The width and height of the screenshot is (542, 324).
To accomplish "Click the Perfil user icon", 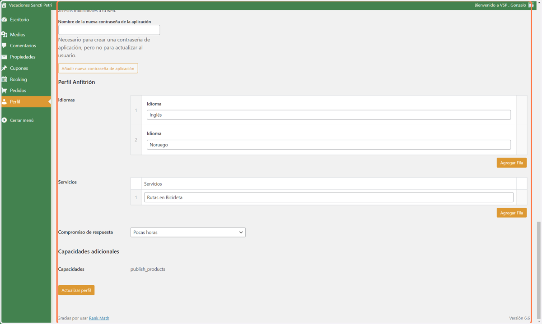I will point(4,102).
